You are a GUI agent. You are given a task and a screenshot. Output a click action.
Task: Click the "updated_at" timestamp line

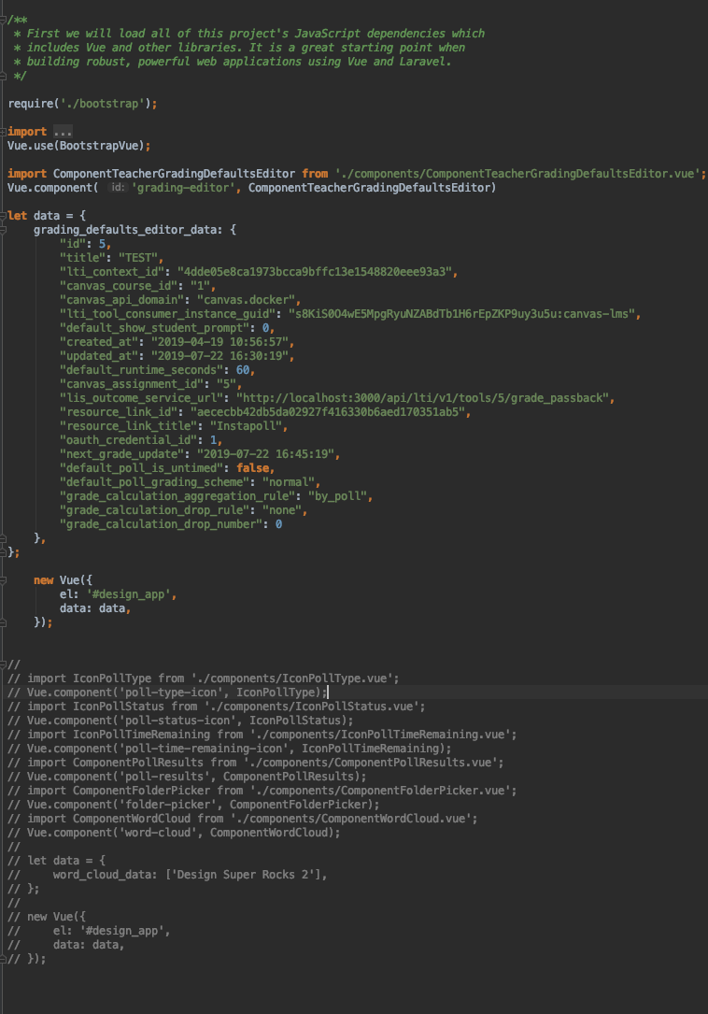click(x=177, y=356)
